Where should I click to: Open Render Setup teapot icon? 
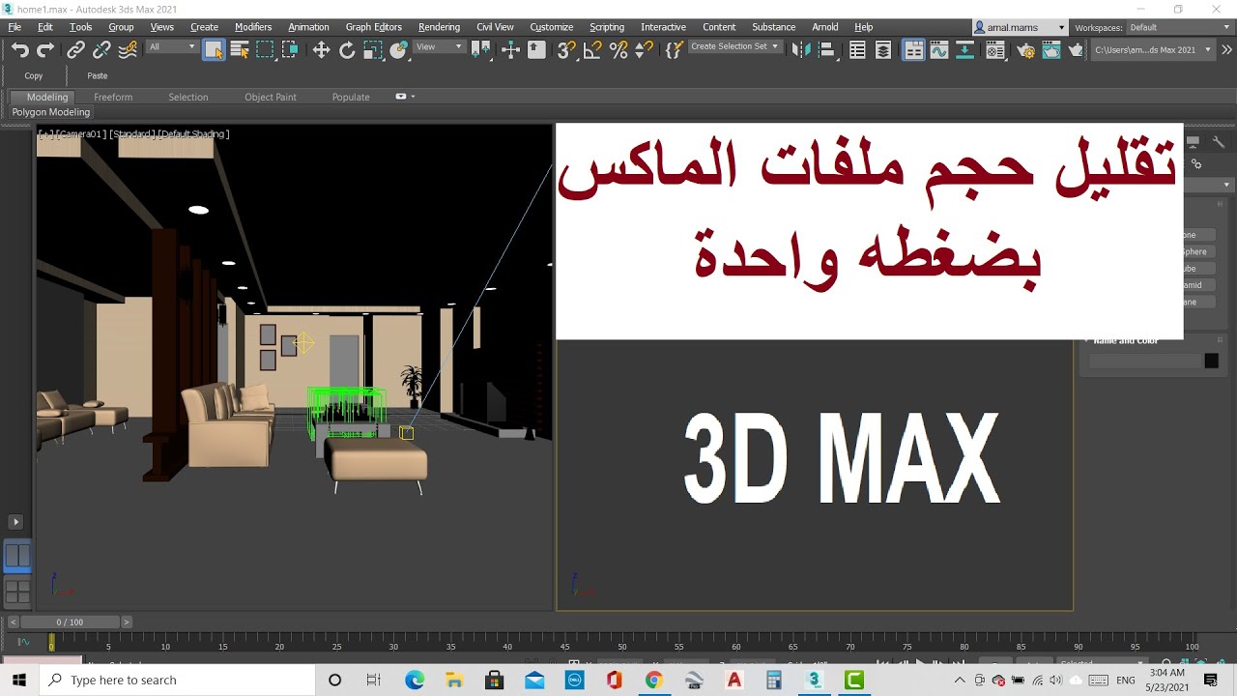1025,50
